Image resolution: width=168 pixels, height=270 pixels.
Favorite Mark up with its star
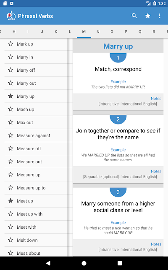10,44
